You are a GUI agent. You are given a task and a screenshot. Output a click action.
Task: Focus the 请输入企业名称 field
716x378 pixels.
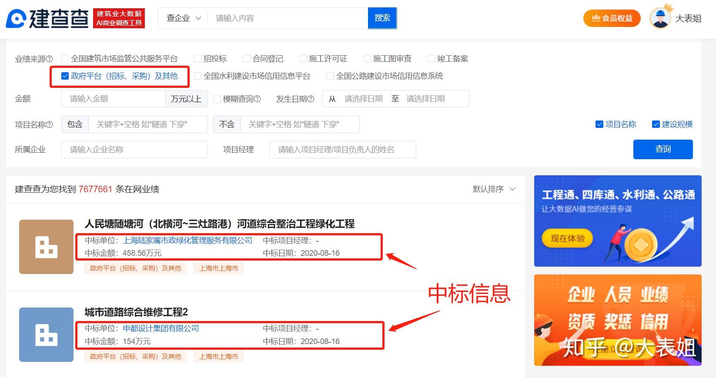point(134,150)
